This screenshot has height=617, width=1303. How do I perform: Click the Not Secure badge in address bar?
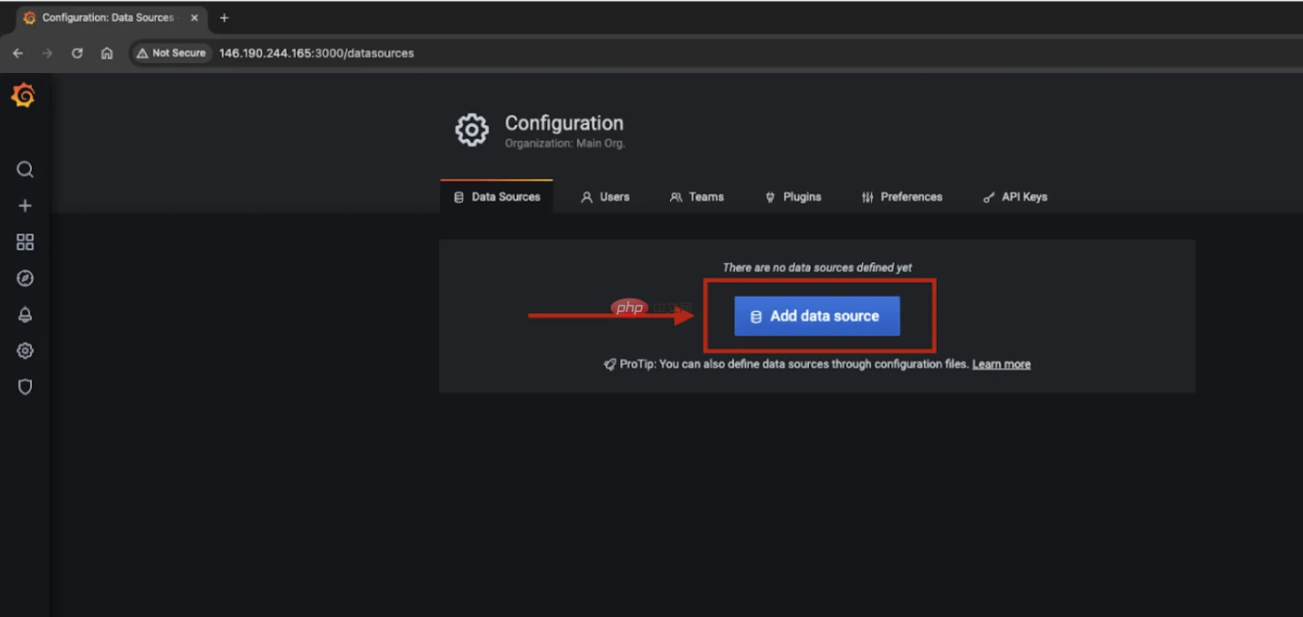(x=171, y=53)
